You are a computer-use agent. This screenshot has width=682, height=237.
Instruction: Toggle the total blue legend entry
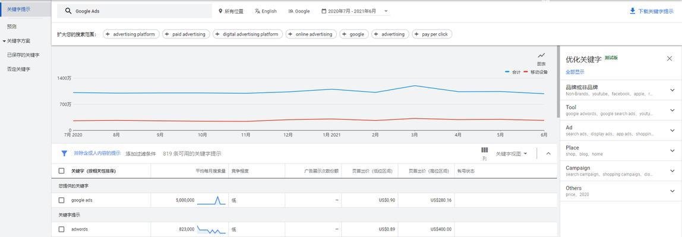tap(513, 72)
